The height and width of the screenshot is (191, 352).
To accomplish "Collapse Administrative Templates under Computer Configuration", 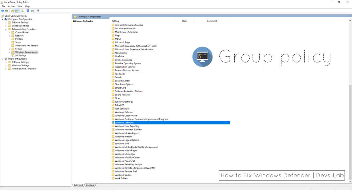I will 6,29.
